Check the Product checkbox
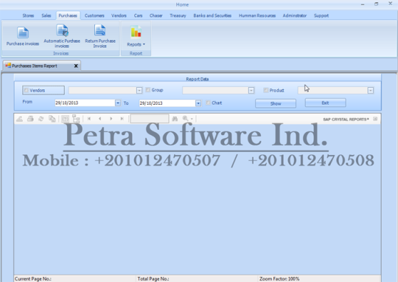 [266, 90]
